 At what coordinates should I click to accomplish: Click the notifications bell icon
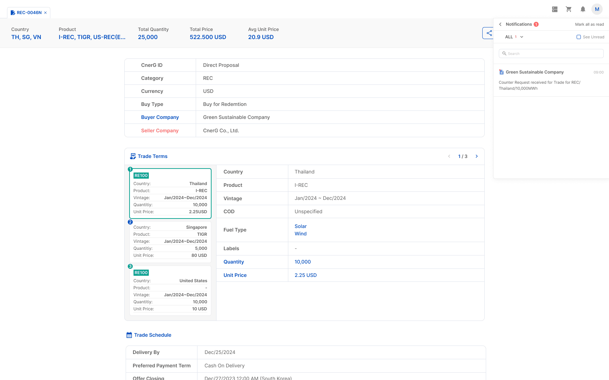[583, 9]
